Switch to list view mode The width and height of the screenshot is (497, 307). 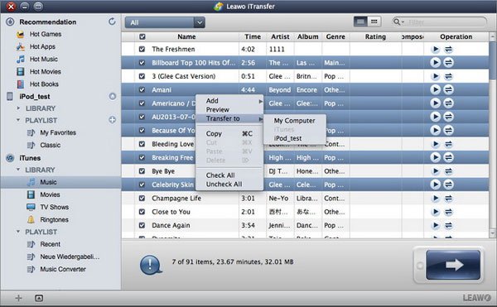360,22
